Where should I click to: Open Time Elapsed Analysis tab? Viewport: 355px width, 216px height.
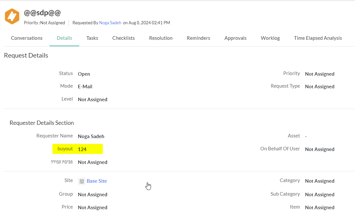pos(318,38)
